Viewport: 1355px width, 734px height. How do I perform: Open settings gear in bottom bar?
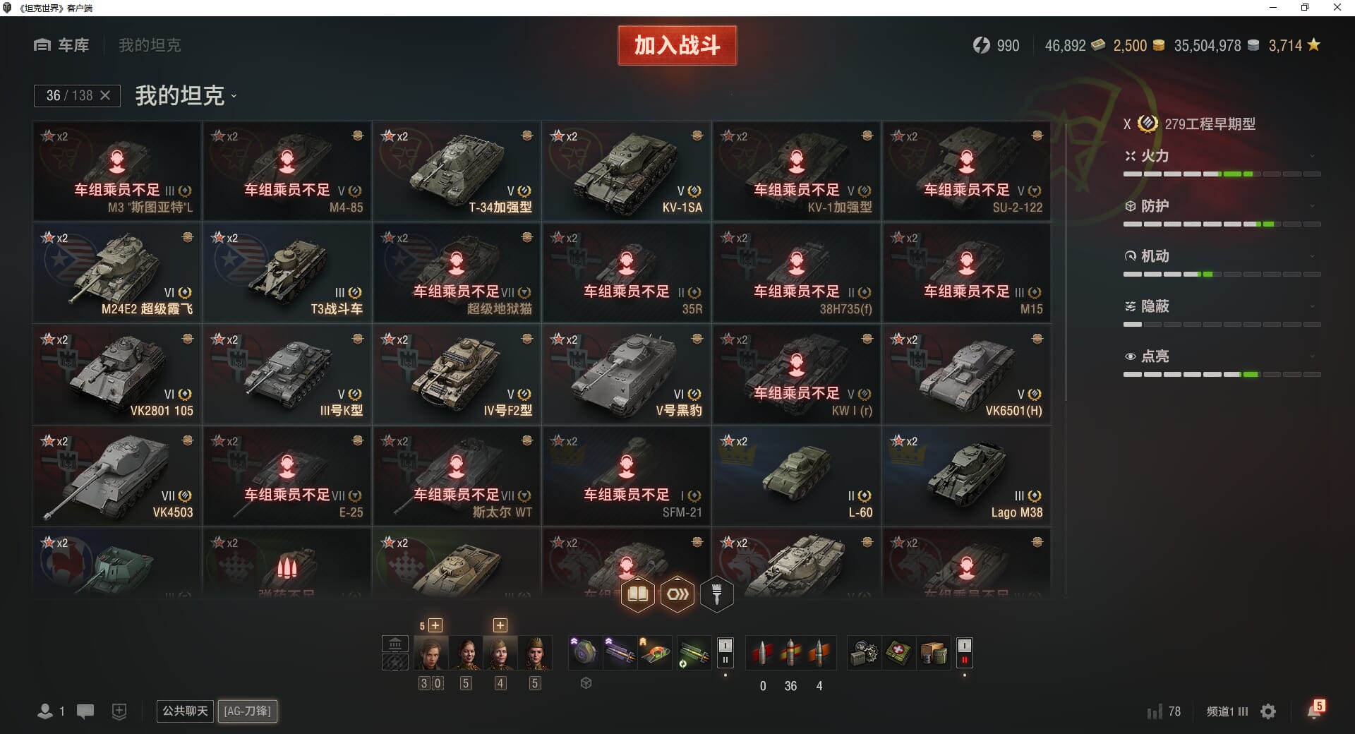[x=1268, y=711]
